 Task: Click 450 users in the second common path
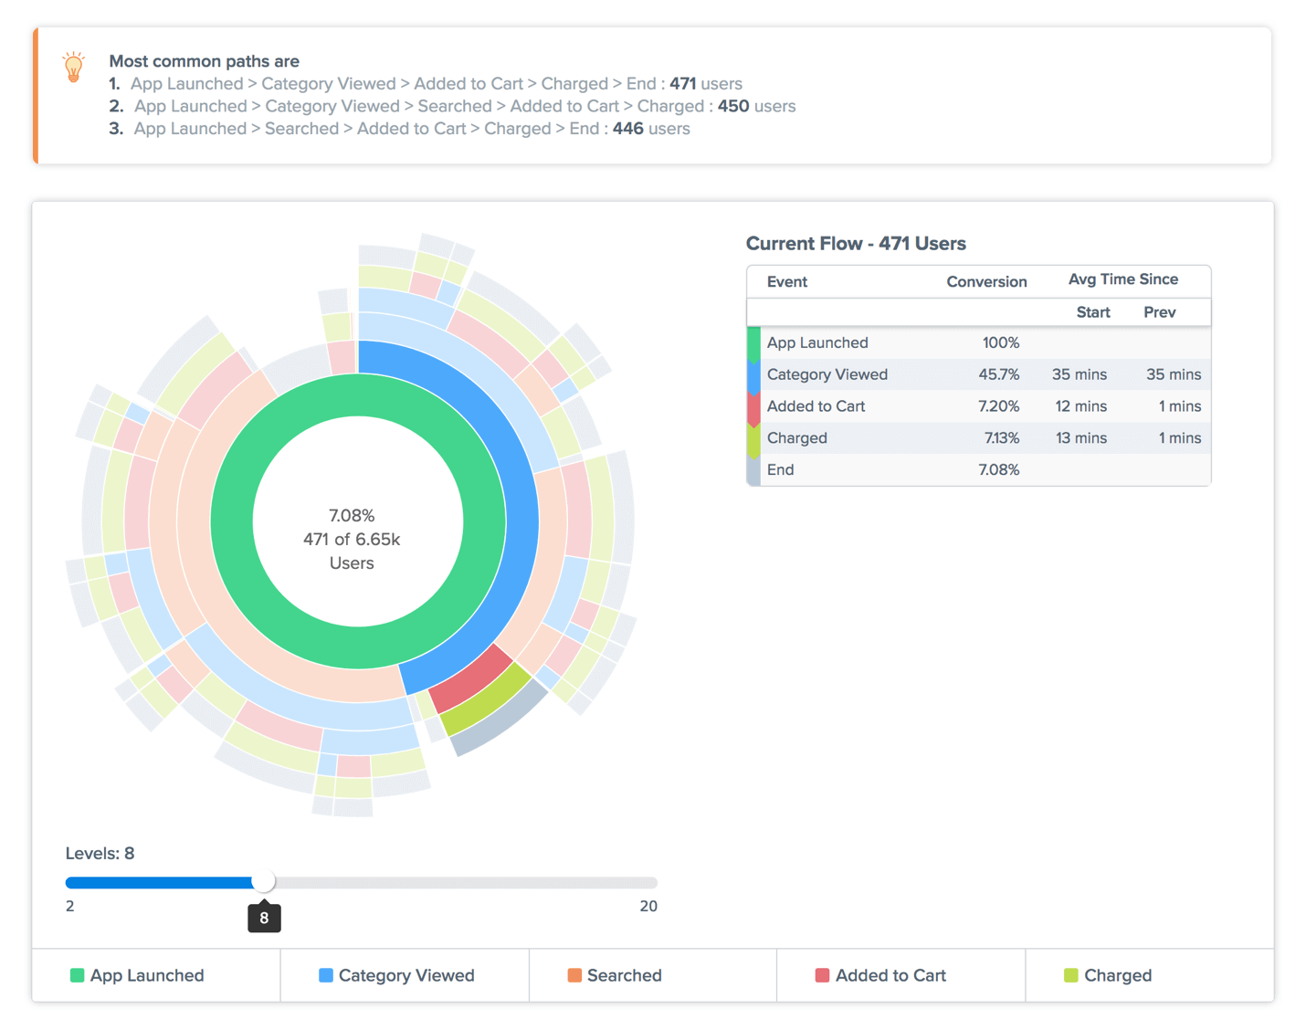click(x=733, y=106)
